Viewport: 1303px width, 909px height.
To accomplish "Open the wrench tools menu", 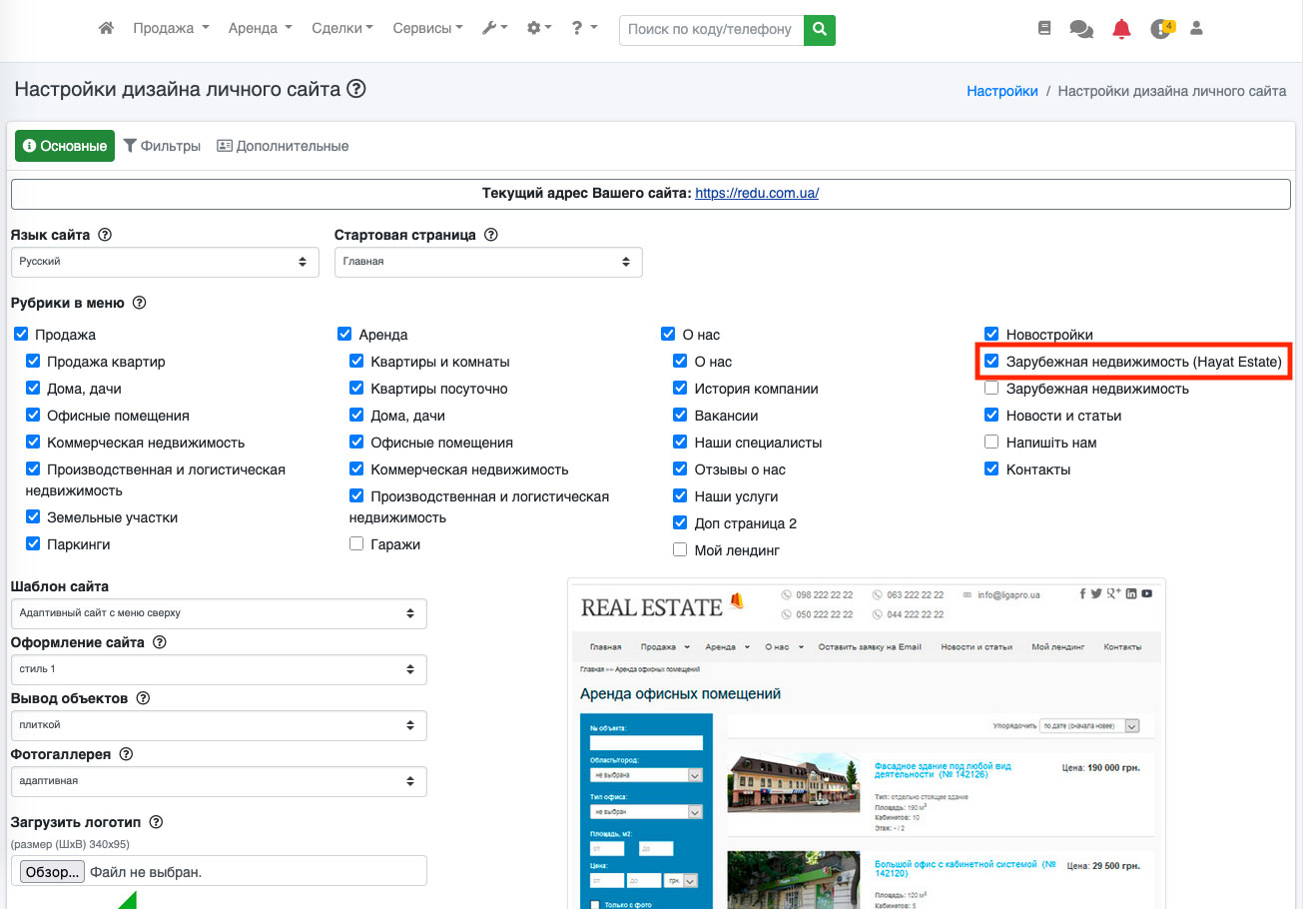I will tap(494, 29).
